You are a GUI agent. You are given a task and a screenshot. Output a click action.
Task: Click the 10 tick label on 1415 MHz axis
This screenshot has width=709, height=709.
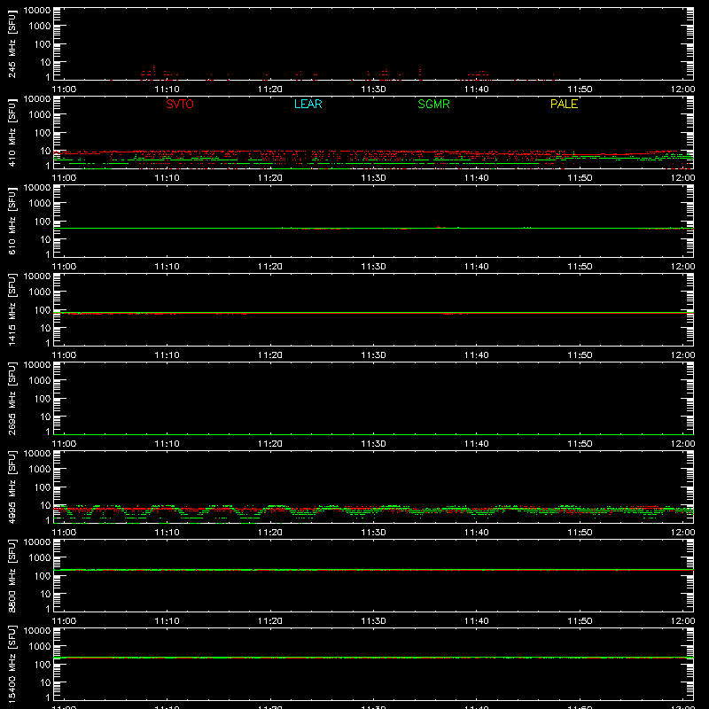pyautogui.click(x=45, y=328)
